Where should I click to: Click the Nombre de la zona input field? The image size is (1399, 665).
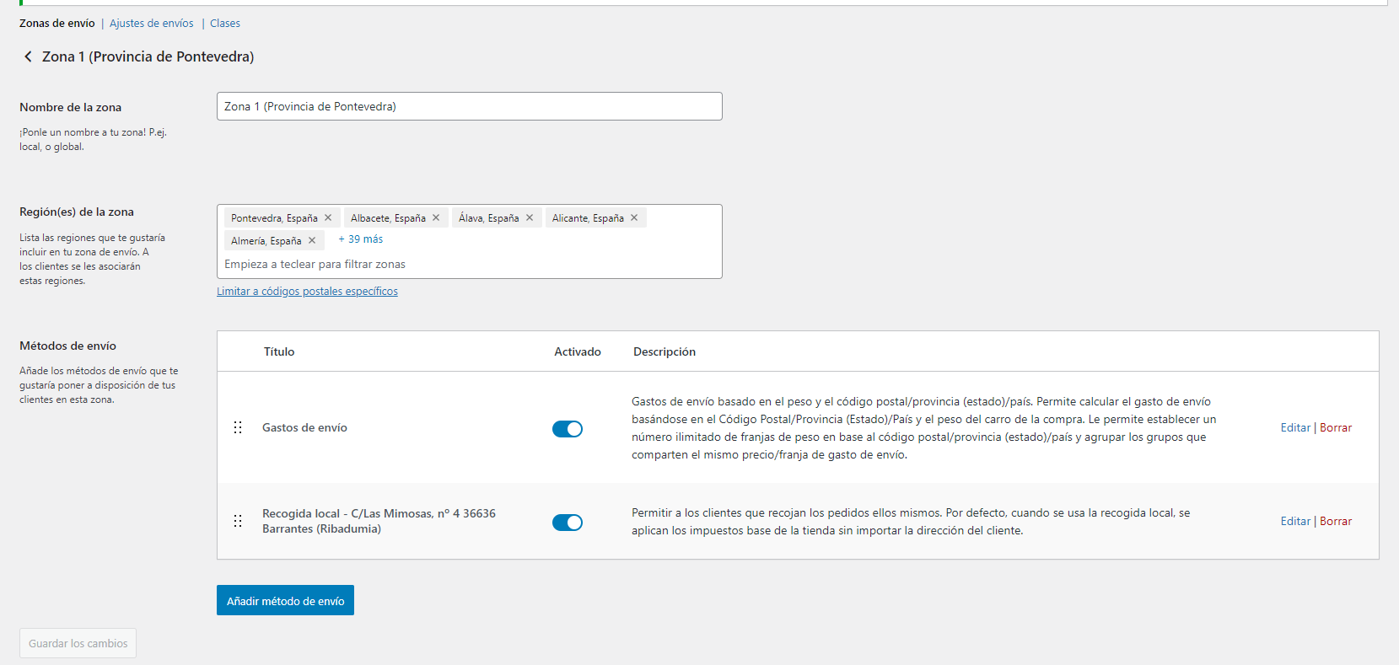click(469, 106)
